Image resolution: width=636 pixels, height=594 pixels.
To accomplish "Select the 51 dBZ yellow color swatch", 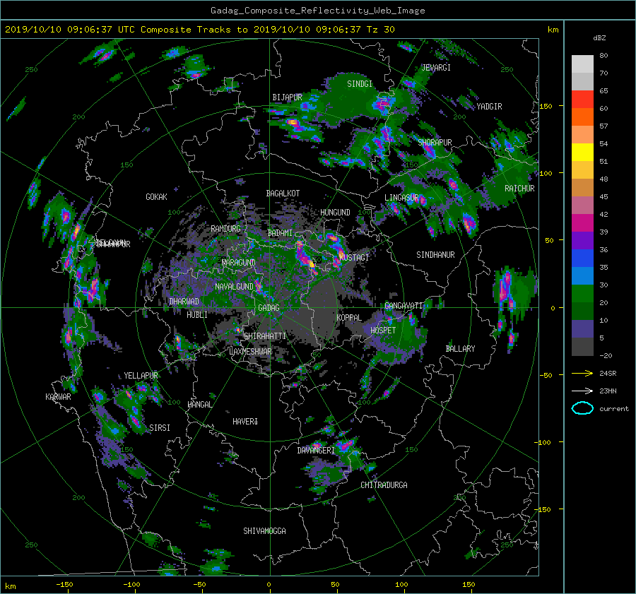I will click(582, 152).
